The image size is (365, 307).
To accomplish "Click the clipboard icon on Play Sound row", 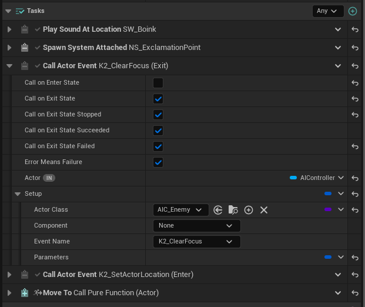I will point(25,29).
